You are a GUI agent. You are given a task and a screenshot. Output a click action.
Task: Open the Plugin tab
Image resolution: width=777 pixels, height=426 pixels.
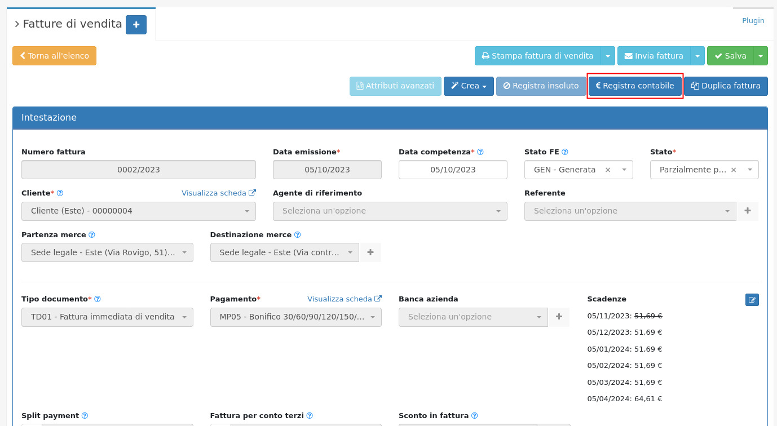(x=753, y=21)
